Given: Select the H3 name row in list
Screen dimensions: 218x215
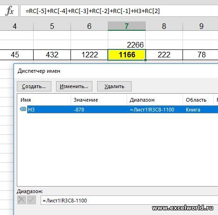Looking at the screenshot, I should point(122,109).
